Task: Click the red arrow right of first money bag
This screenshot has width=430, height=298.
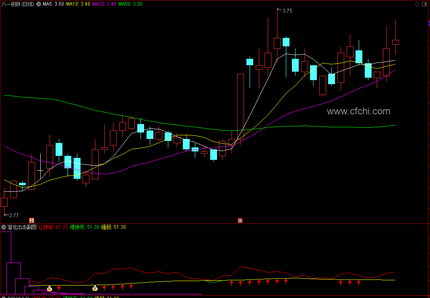Action: point(59,288)
